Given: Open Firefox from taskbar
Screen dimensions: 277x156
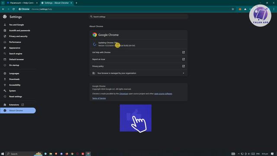Looking at the screenshot, I should [67, 154].
